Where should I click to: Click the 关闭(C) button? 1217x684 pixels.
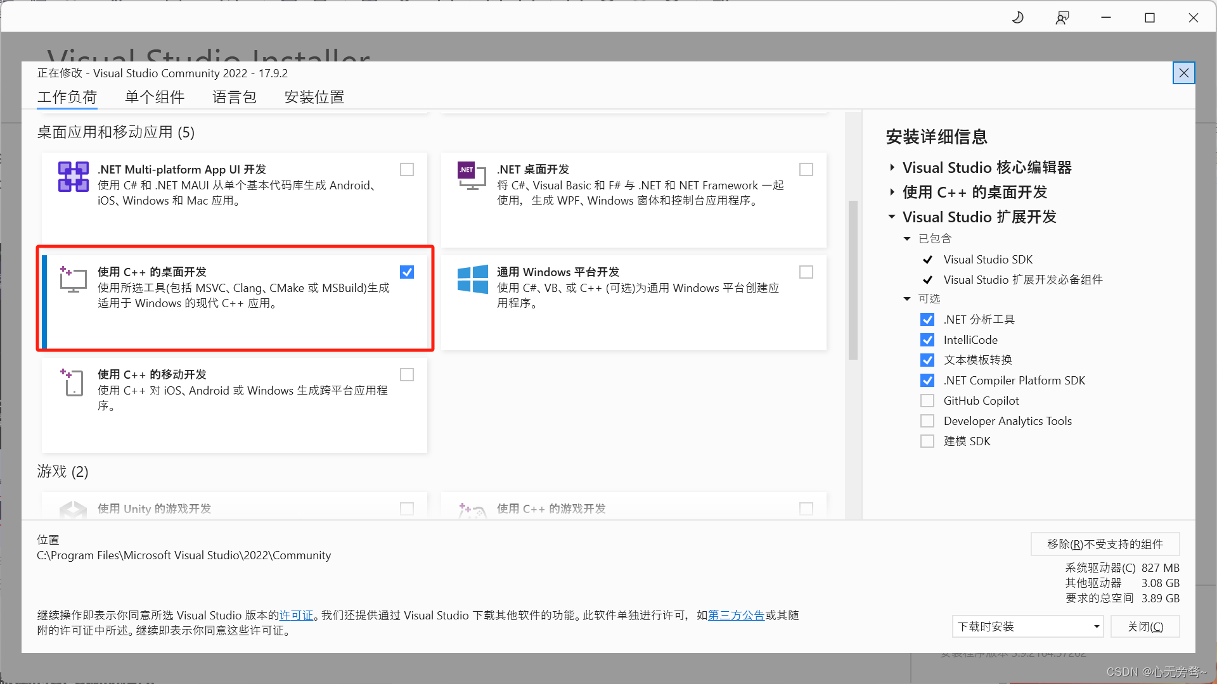pos(1145,627)
